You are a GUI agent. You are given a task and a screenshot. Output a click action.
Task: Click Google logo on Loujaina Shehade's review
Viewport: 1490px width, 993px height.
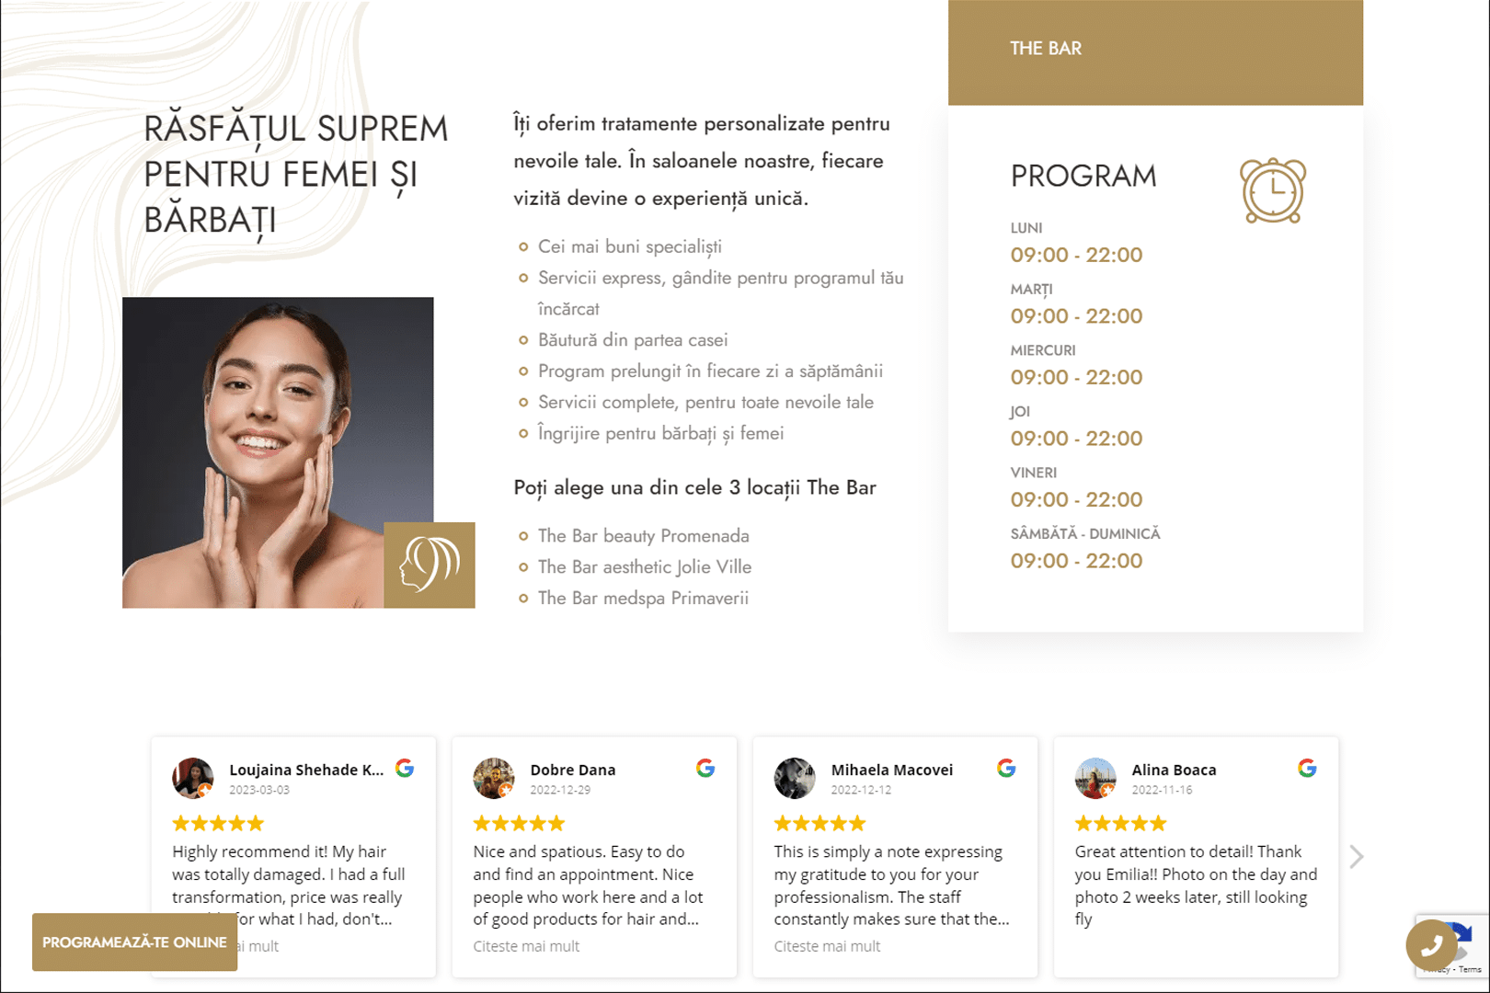point(405,768)
